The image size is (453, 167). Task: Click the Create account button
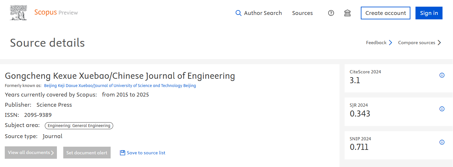[x=385, y=13]
